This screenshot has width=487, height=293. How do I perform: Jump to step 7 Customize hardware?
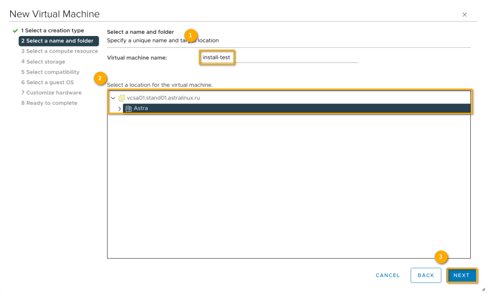(x=51, y=93)
